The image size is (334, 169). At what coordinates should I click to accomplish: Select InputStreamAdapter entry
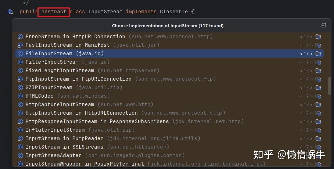point(53,155)
